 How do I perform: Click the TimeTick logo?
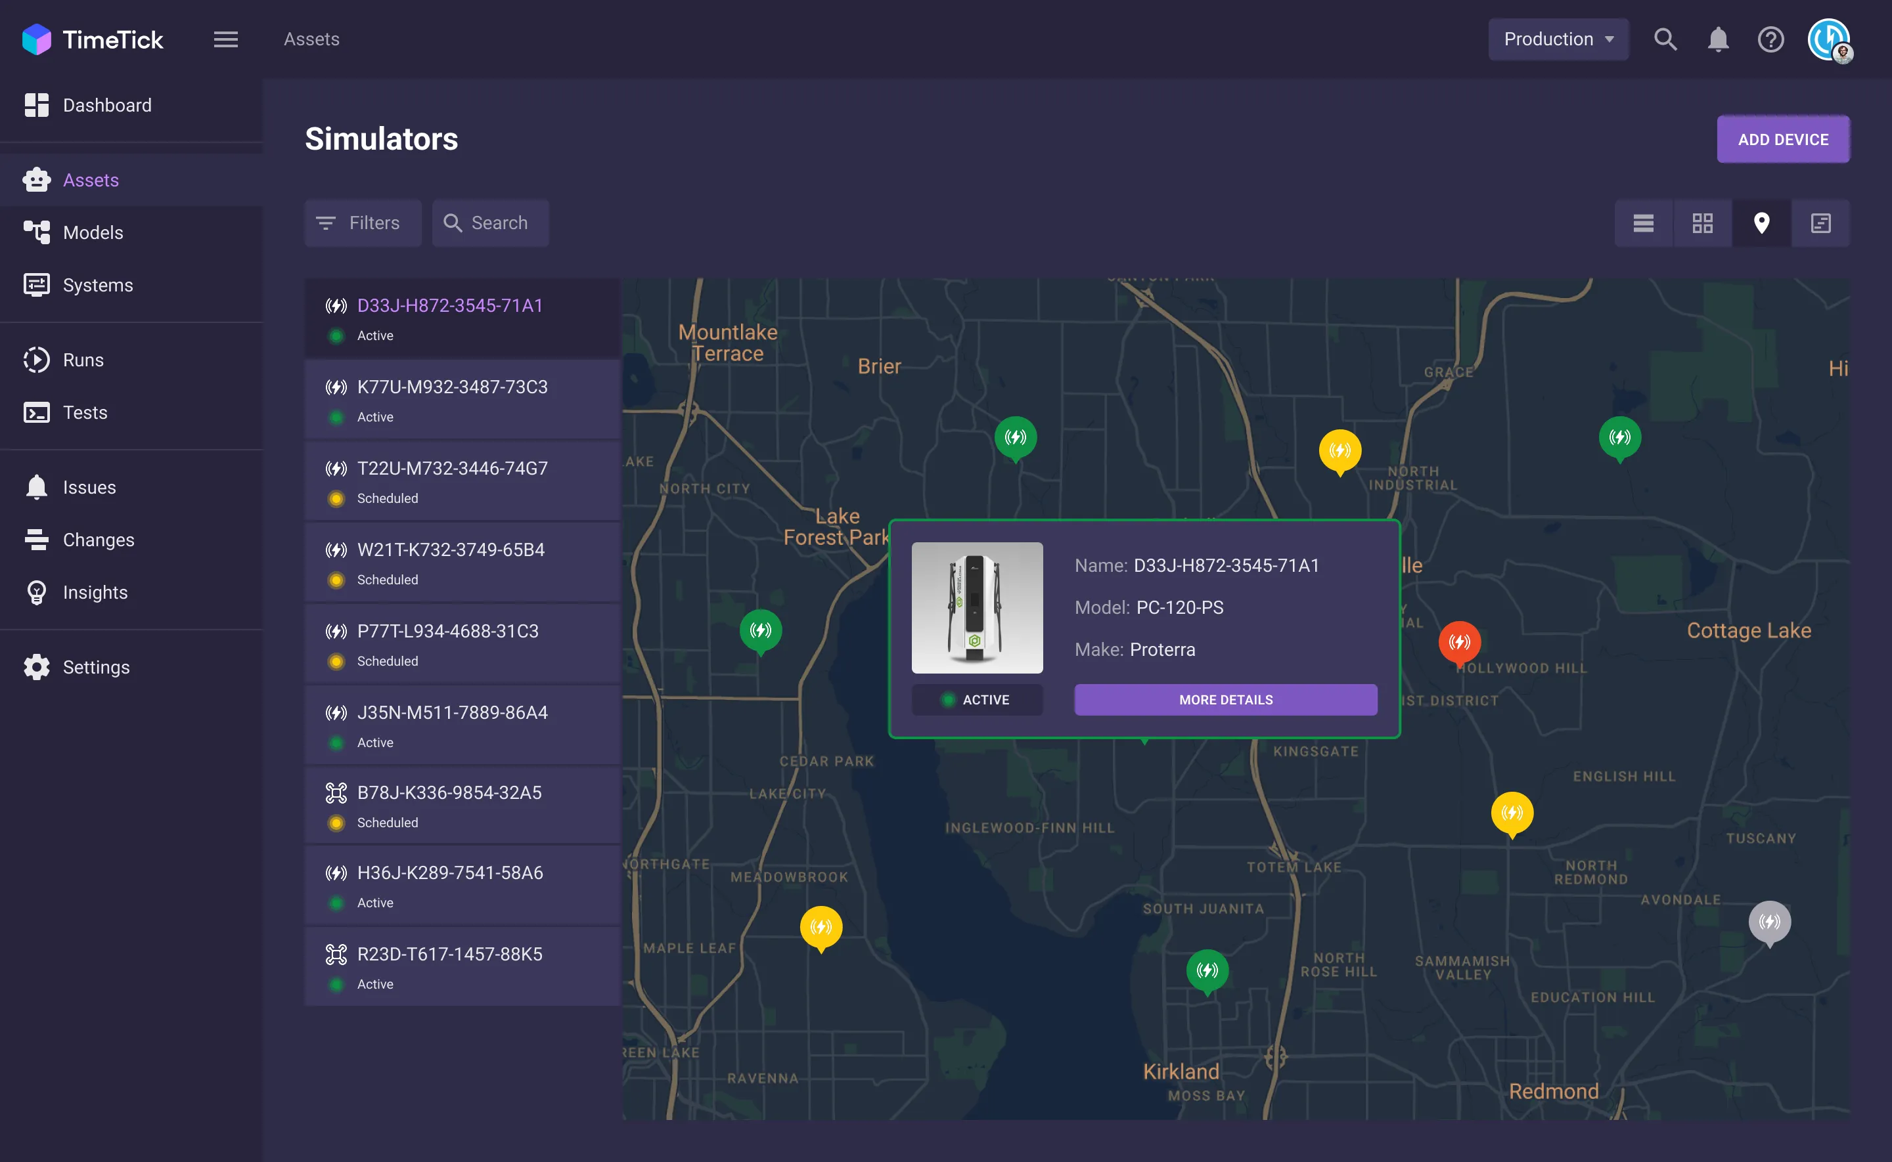(92, 39)
